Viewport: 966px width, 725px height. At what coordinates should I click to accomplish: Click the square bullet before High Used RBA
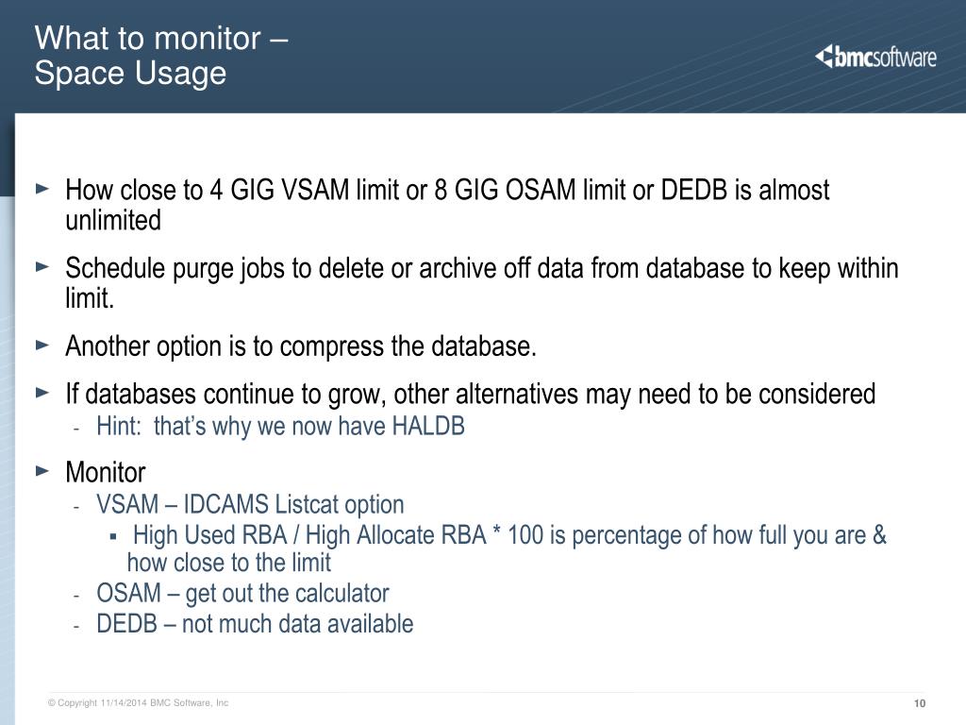tap(113, 536)
